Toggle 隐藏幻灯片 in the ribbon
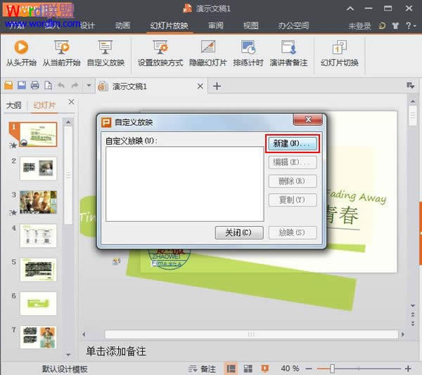Image resolution: width=422 pixels, height=375 pixels. [x=207, y=48]
